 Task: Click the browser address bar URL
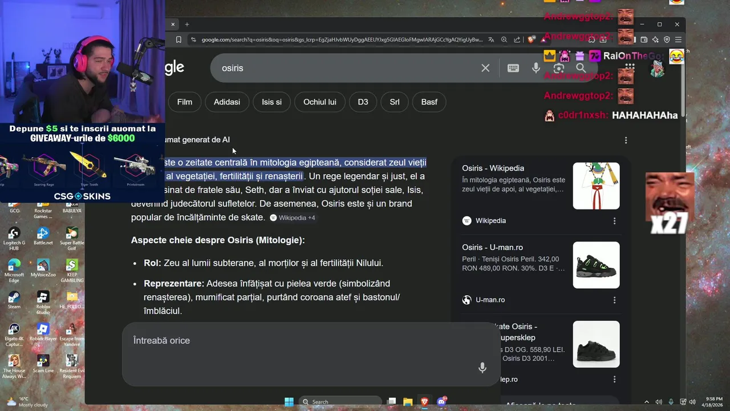342,39
